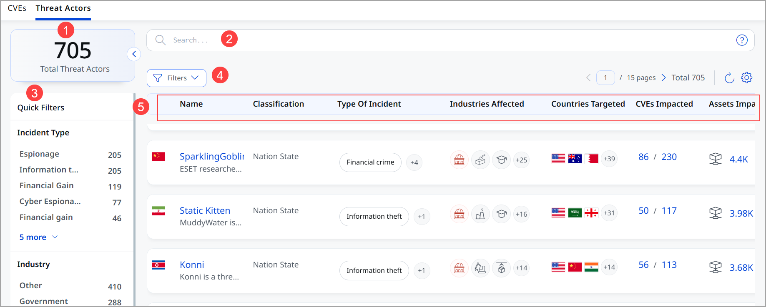Open the 4.4K assets impacted link
The height and width of the screenshot is (307, 766).
(738, 159)
